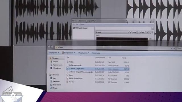Click the Музыка note icon
Screen dimensions: 182x102
pos(51,88)
